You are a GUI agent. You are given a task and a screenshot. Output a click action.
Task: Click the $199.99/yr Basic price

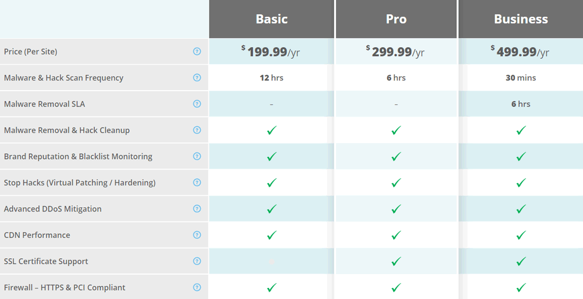pos(271,51)
